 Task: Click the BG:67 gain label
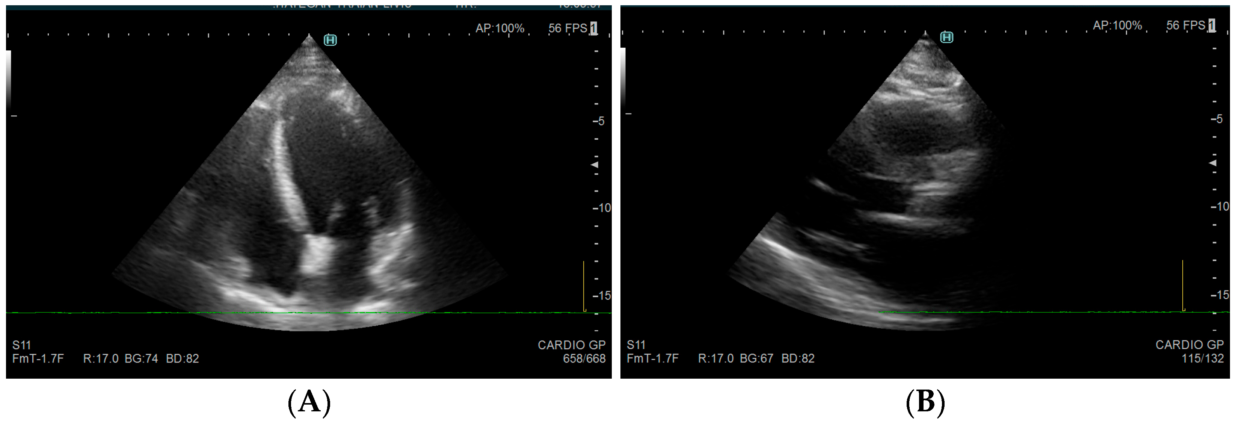point(756,358)
